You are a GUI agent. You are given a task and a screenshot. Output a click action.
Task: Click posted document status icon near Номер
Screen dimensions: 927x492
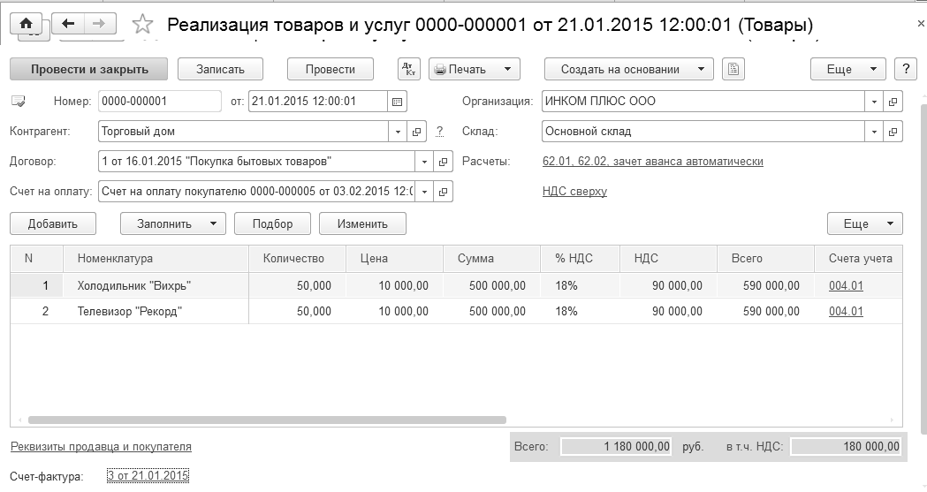(19, 102)
